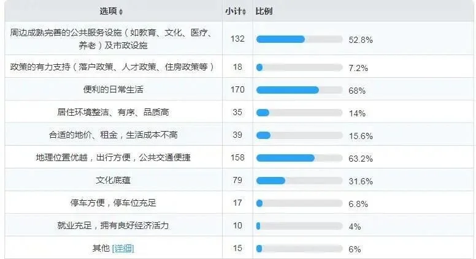Image resolution: width=476 pixels, height=259 pixels.
Task: Click the 政策的有力支持 option label
Action: (x=112, y=67)
